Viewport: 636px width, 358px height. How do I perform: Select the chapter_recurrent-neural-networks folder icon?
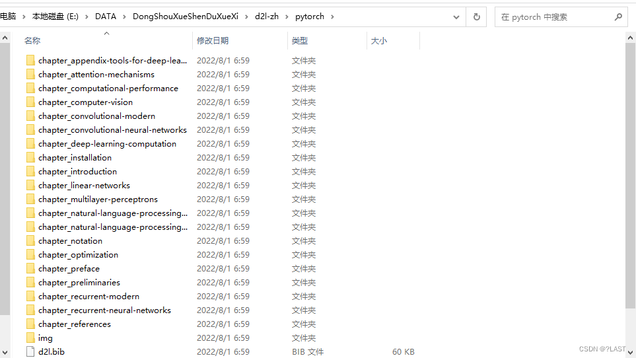(x=30, y=310)
